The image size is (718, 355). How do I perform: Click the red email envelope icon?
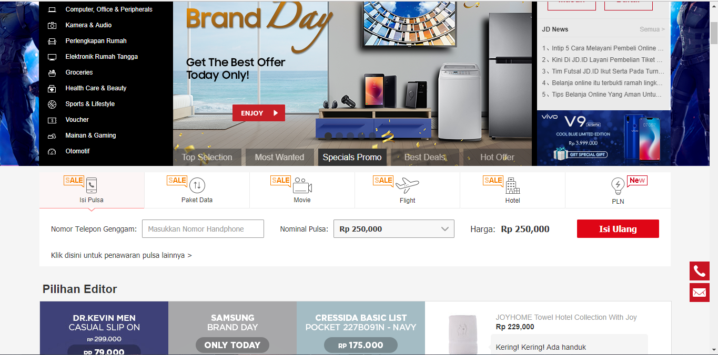[x=699, y=293]
